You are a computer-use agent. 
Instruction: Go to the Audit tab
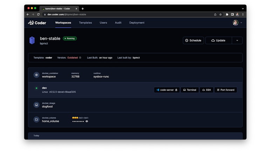pos(118,23)
